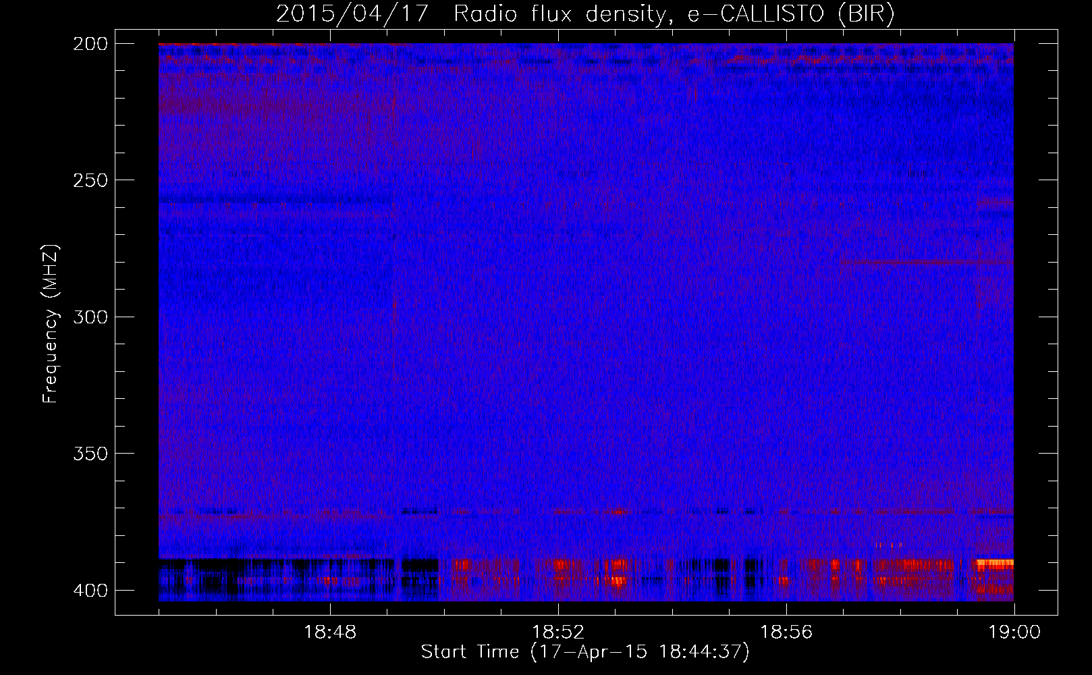Click the bright yellow burst near 19:00 at 390 MHz

coord(994,564)
